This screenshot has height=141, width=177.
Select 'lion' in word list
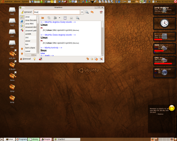[30, 44]
